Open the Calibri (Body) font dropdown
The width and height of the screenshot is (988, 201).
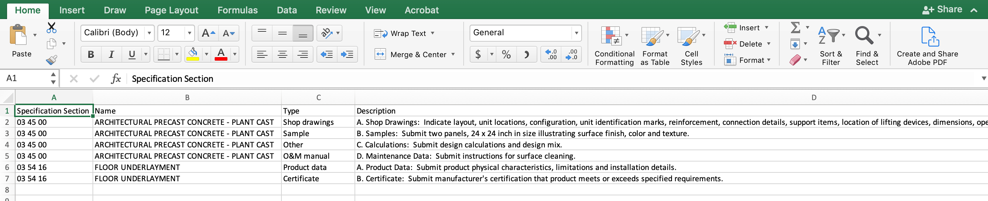pos(149,33)
